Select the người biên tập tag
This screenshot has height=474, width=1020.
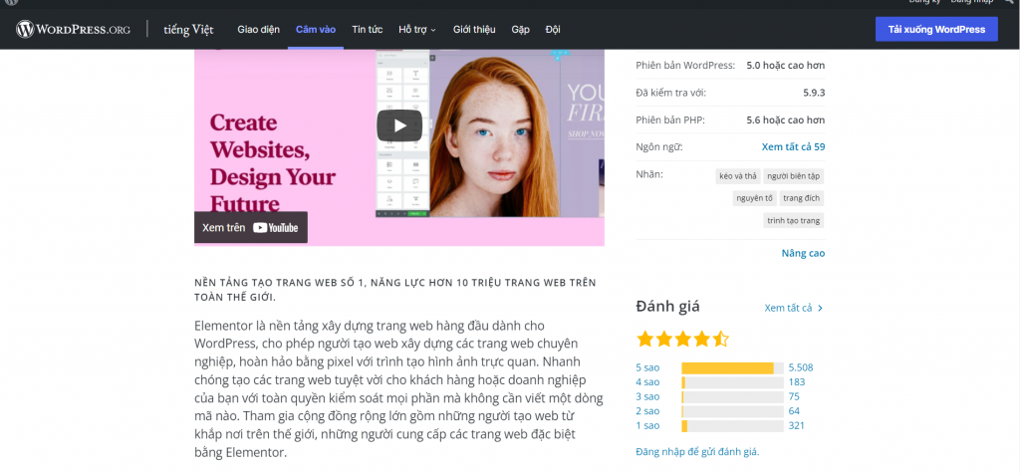click(x=794, y=176)
